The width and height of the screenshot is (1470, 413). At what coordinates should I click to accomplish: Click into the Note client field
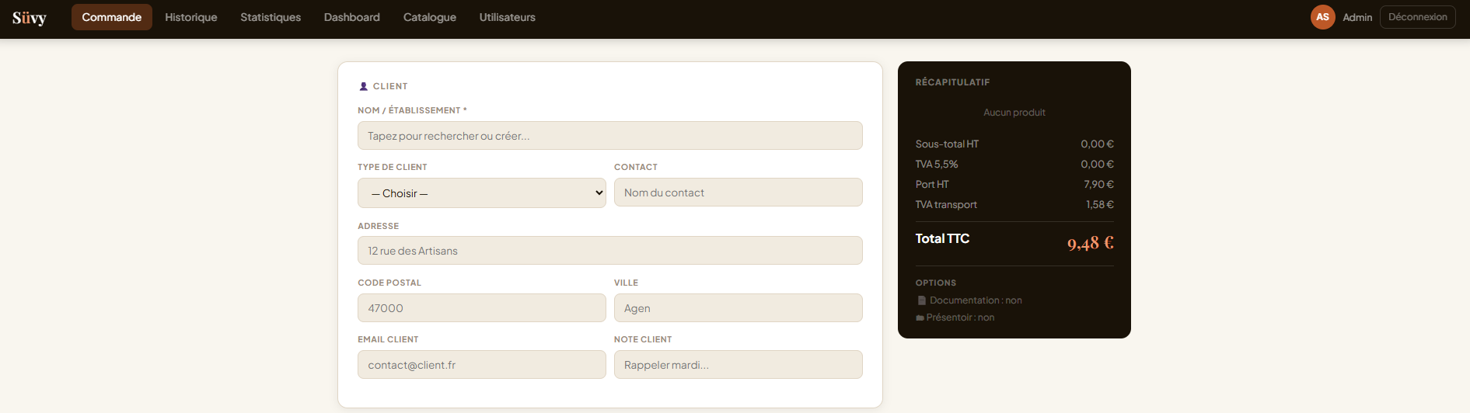tap(738, 365)
